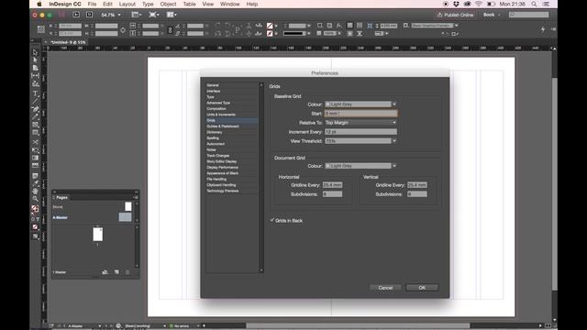This screenshot has height=330, width=587.
Task: Open the arrange documents dropdown
Action: tap(172, 15)
